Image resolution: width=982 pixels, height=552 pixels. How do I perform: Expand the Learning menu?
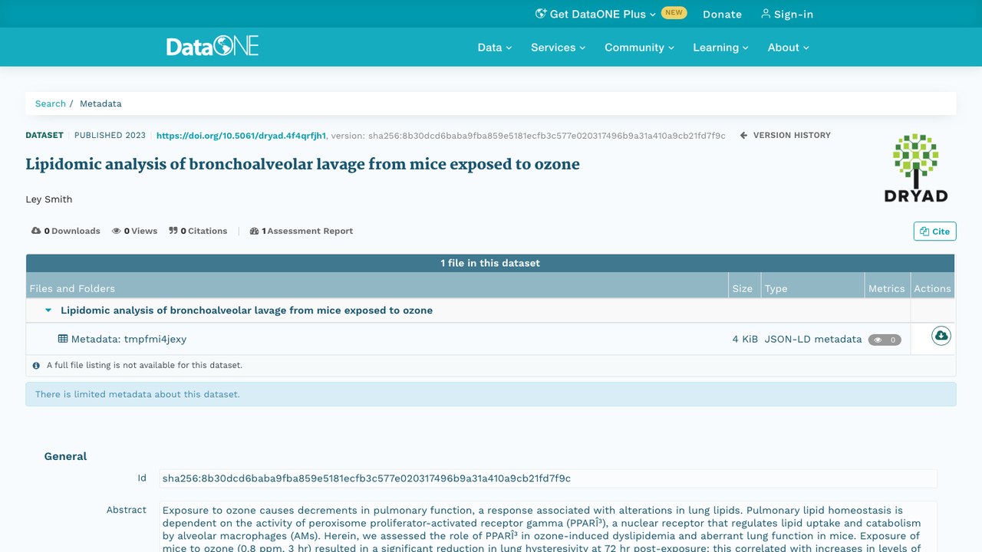point(720,48)
